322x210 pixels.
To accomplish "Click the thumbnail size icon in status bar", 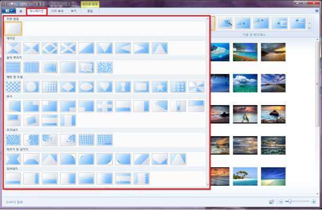I will coord(272,202).
